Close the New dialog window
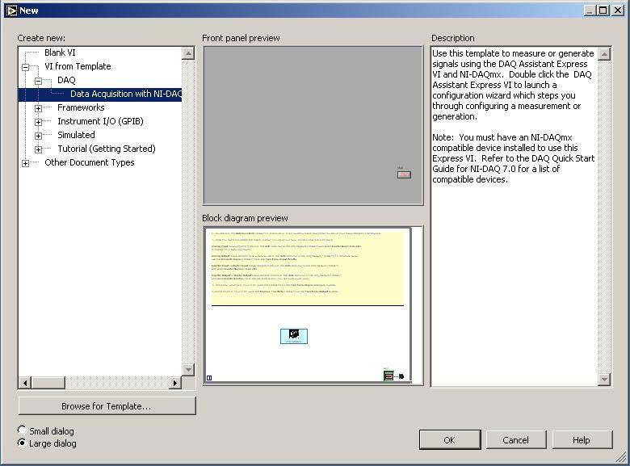Viewport: 630px width, 466px height. [x=618, y=10]
